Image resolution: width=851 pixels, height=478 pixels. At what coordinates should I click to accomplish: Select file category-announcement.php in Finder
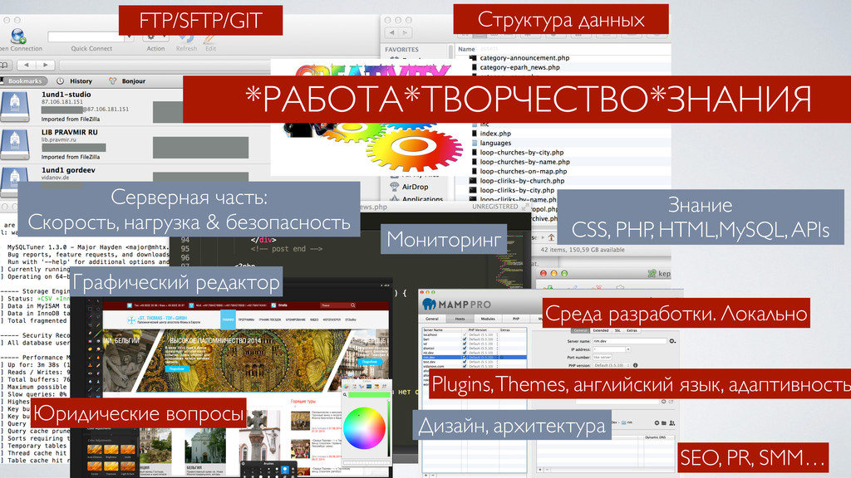pyautogui.click(x=524, y=58)
